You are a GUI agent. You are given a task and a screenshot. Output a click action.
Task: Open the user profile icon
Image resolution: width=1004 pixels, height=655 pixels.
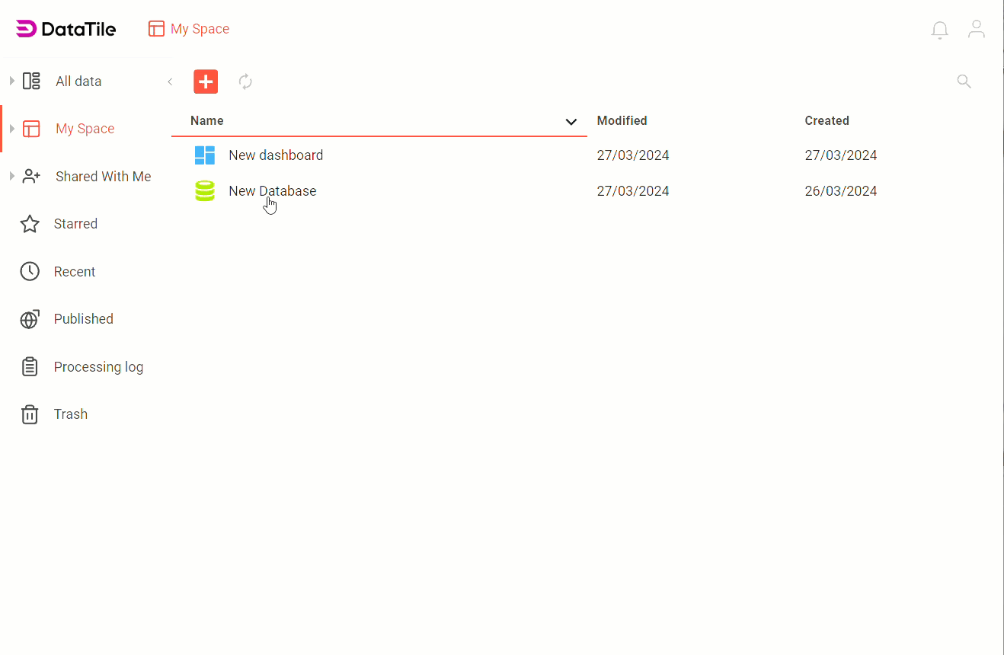tap(977, 28)
